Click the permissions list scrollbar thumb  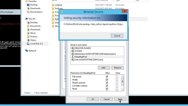(x=122, y=82)
